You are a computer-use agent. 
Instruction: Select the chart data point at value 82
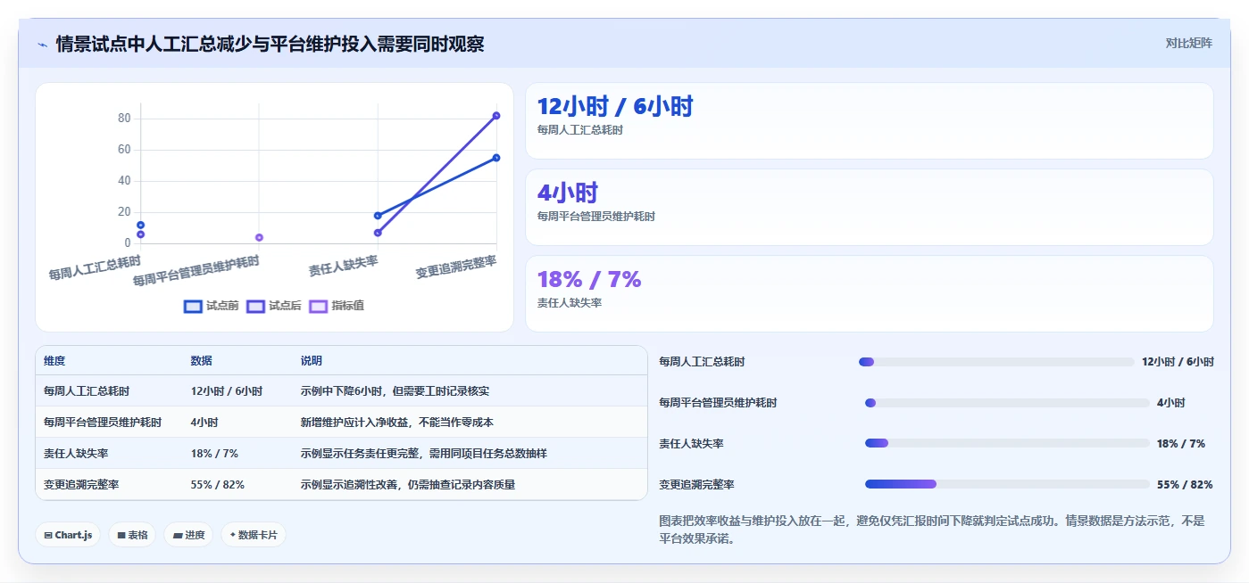click(x=496, y=116)
